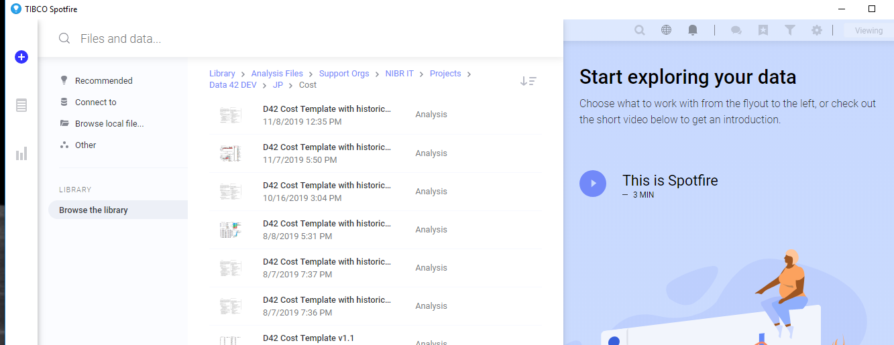Click the globe icon in top toolbar
The image size is (894, 345).
[666, 30]
